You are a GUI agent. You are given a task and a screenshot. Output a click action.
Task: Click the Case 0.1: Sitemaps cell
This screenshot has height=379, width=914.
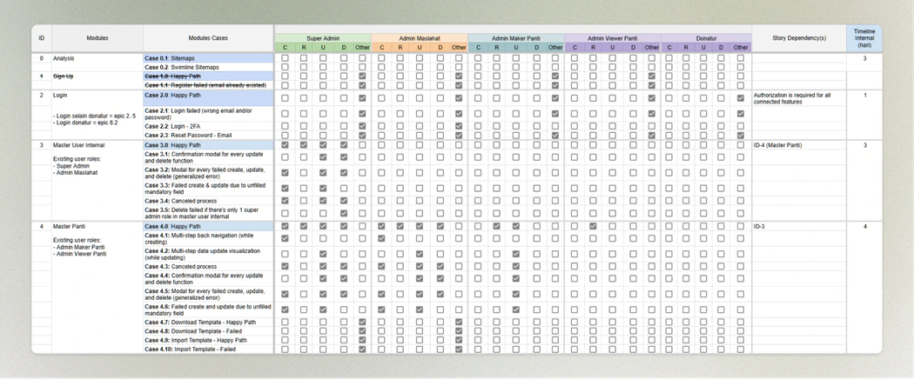pyautogui.click(x=208, y=58)
